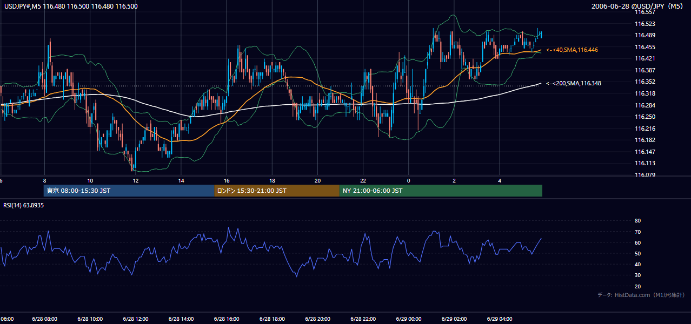Select the ロンドン 15:30-21:00 JST session bar
This screenshot has width=691, height=324.
pos(277,191)
